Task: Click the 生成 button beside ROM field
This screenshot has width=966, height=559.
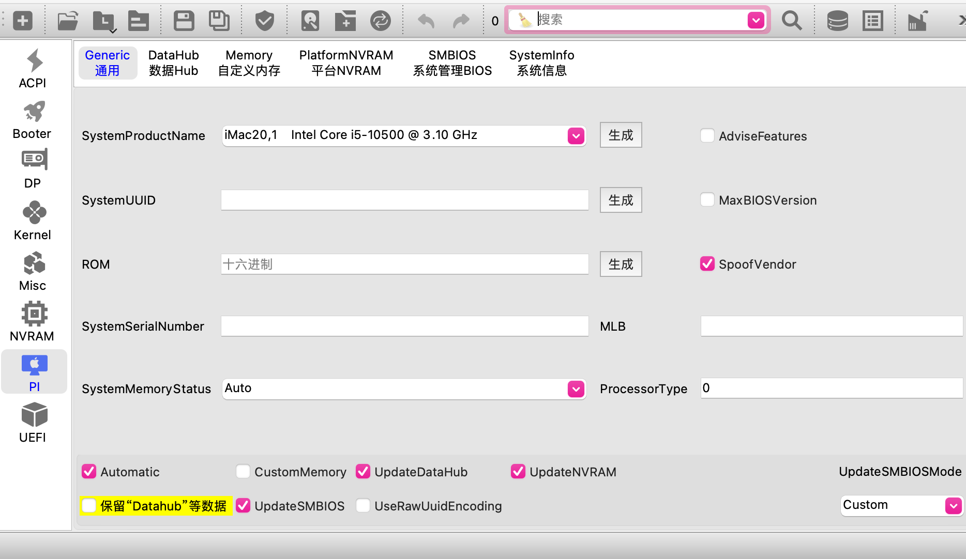Action: click(x=621, y=264)
